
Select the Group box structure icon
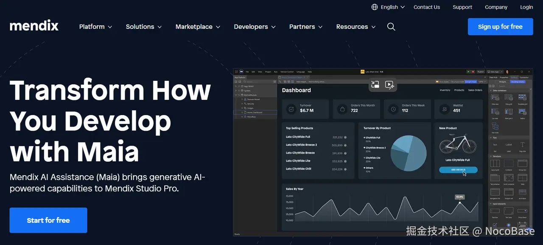pos(523,163)
